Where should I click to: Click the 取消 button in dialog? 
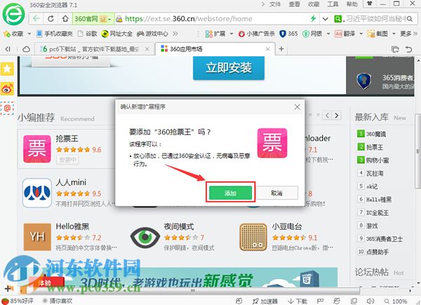coord(276,193)
